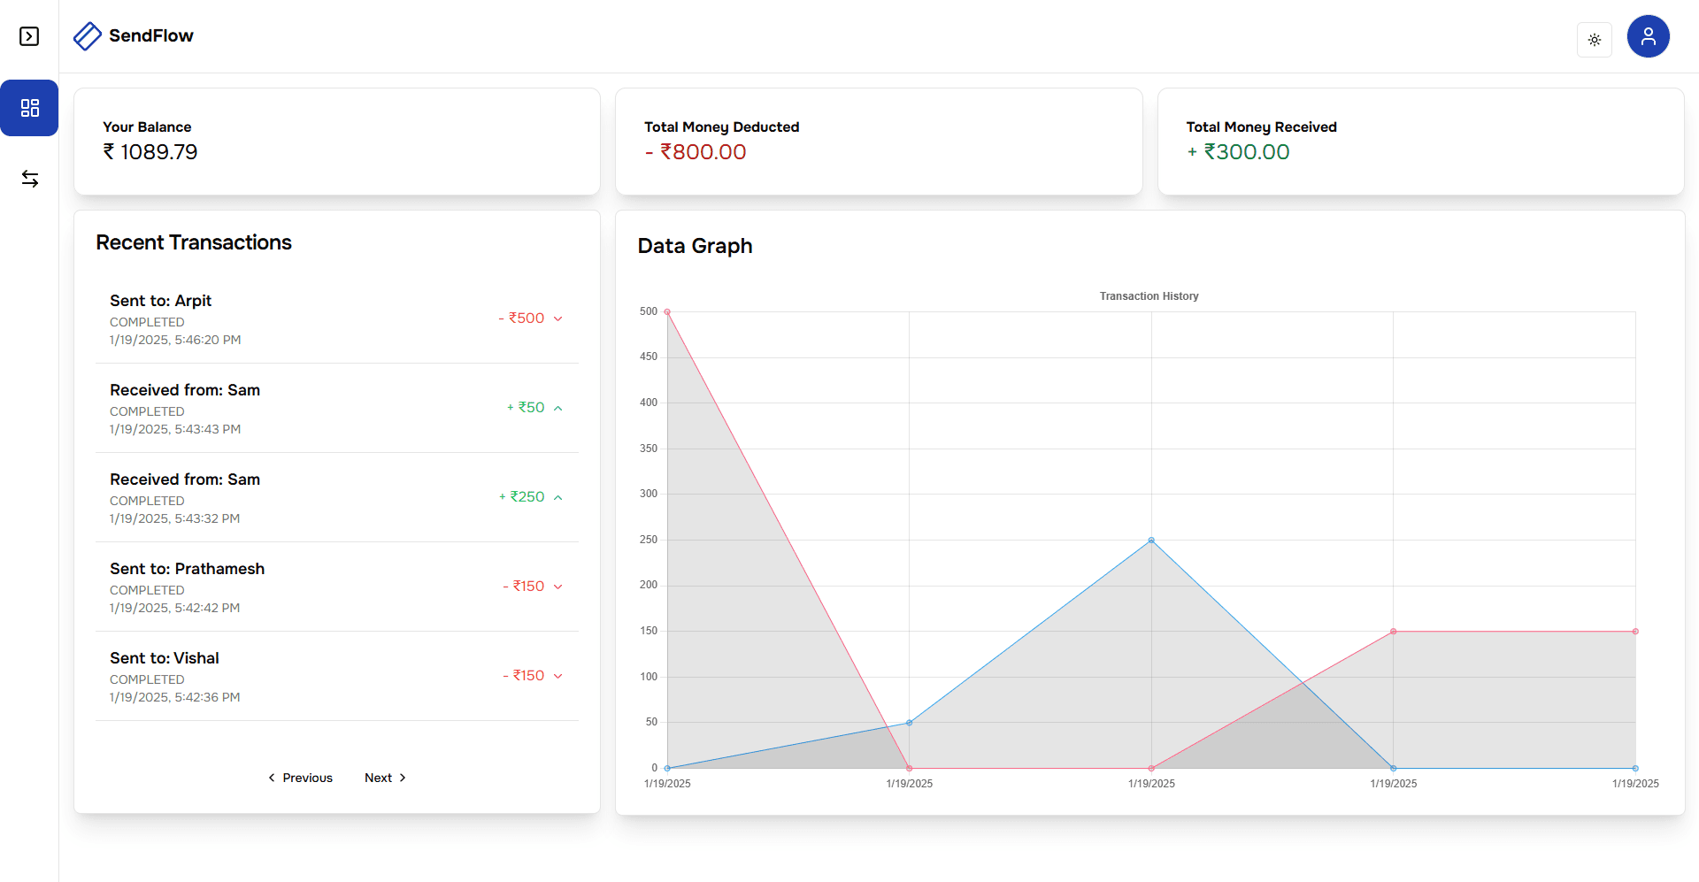Click the - ₹500 amount

521,318
